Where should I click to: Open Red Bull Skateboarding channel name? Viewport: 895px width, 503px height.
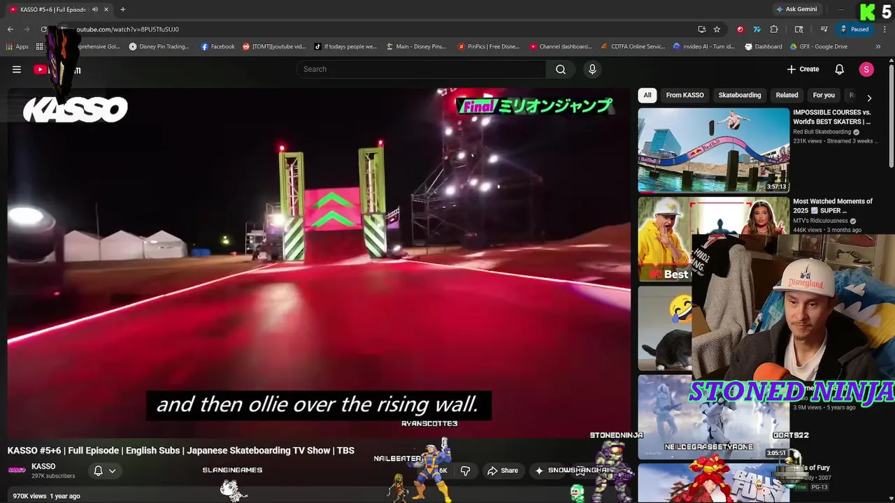tap(822, 131)
